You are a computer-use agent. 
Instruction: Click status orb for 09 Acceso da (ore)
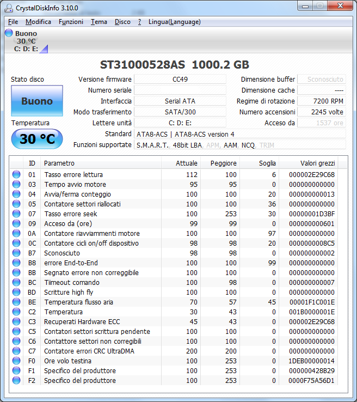click(16, 223)
